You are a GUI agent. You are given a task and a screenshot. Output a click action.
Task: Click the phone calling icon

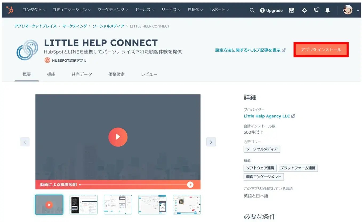pyautogui.click(x=316, y=10)
